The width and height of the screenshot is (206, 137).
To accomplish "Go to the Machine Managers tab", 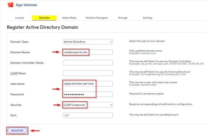I will (96, 18).
